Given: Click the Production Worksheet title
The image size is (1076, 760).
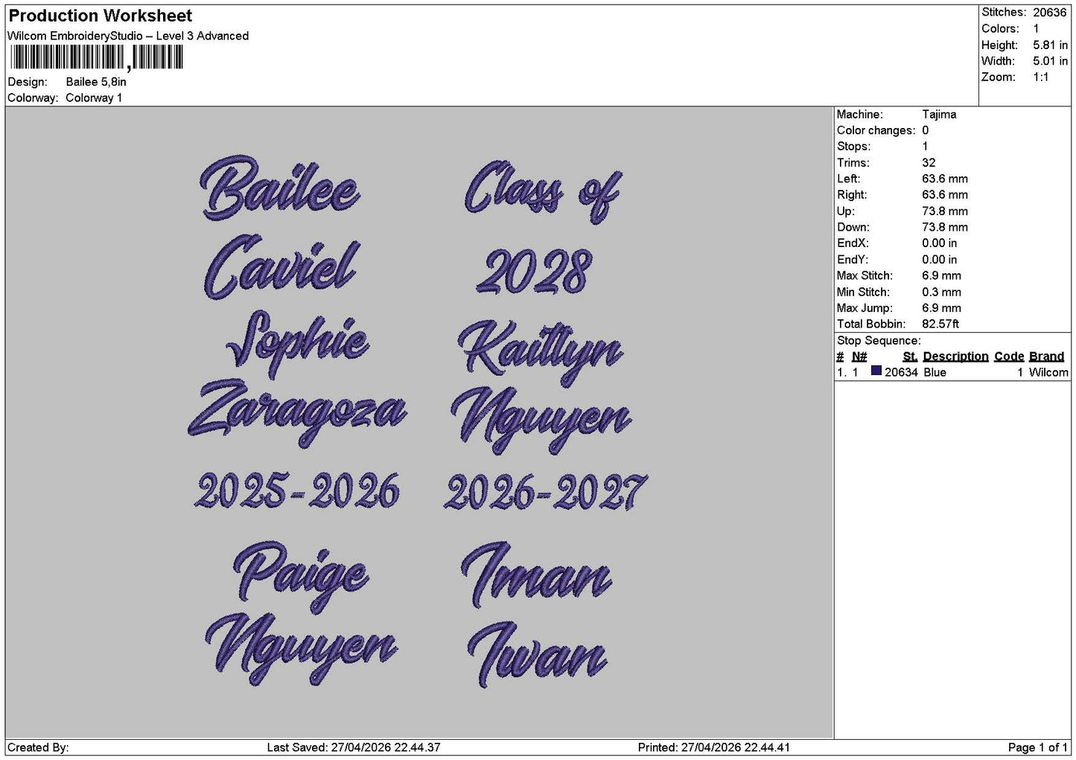Looking at the screenshot, I should tap(100, 16).
